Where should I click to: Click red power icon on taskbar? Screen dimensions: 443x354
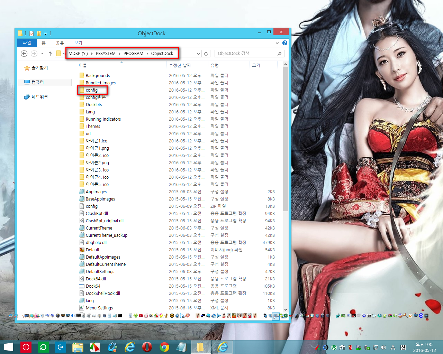point(26,347)
